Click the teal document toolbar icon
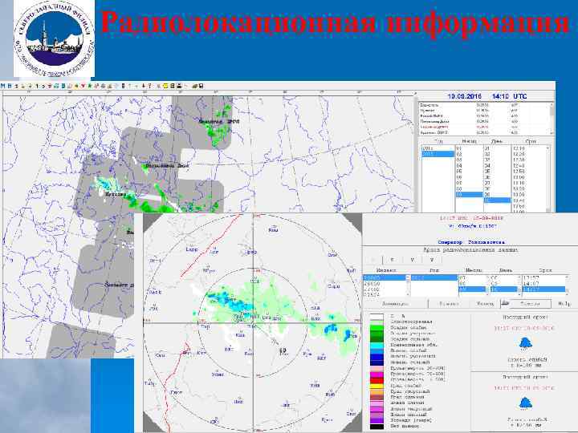Viewport: 578px width, 433px height. coord(63,86)
